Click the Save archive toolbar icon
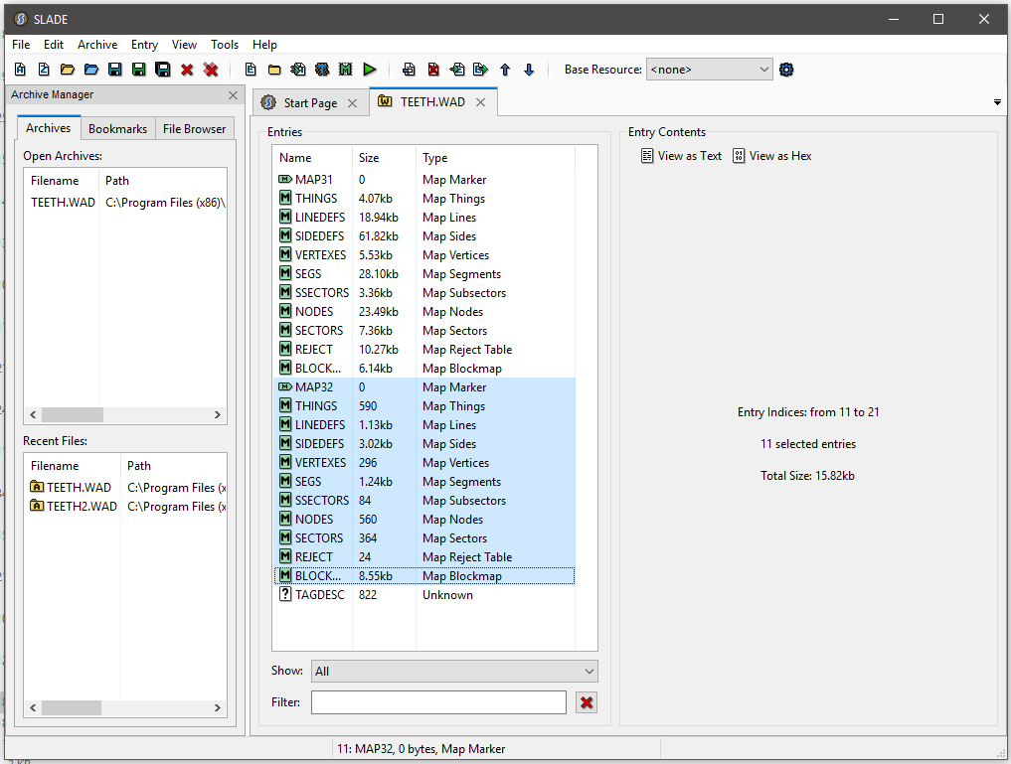Viewport: 1011px width, 764px height. coord(115,70)
